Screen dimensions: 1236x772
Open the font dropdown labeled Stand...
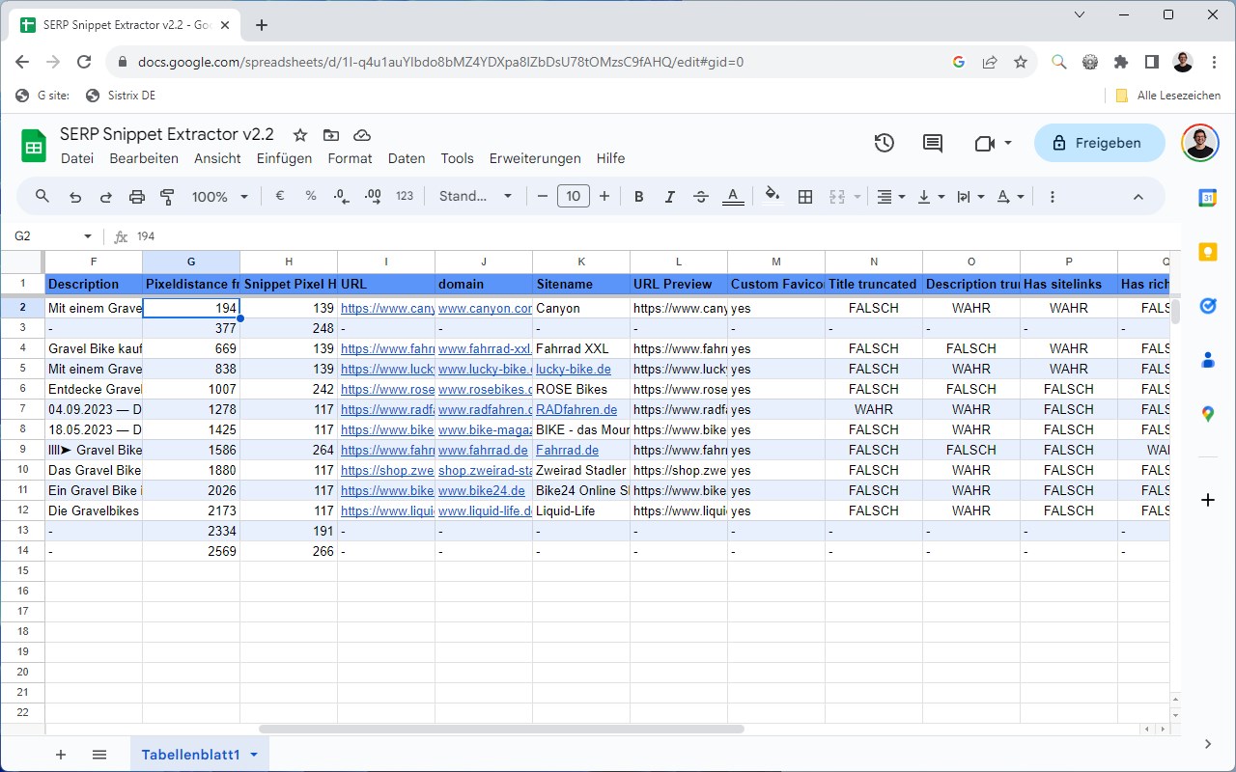coord(475,197)
